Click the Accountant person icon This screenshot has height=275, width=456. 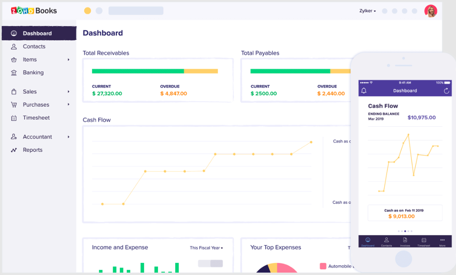click(14, 137)
